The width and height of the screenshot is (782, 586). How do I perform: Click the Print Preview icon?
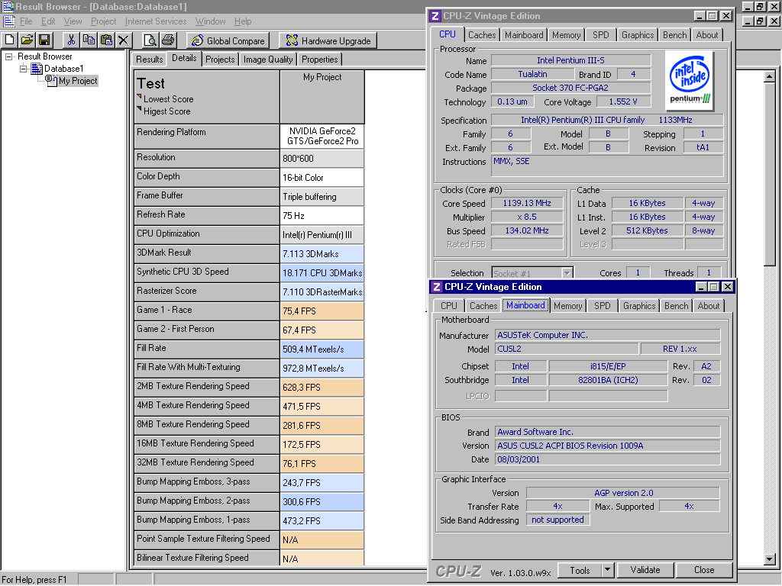coord(150,40)
